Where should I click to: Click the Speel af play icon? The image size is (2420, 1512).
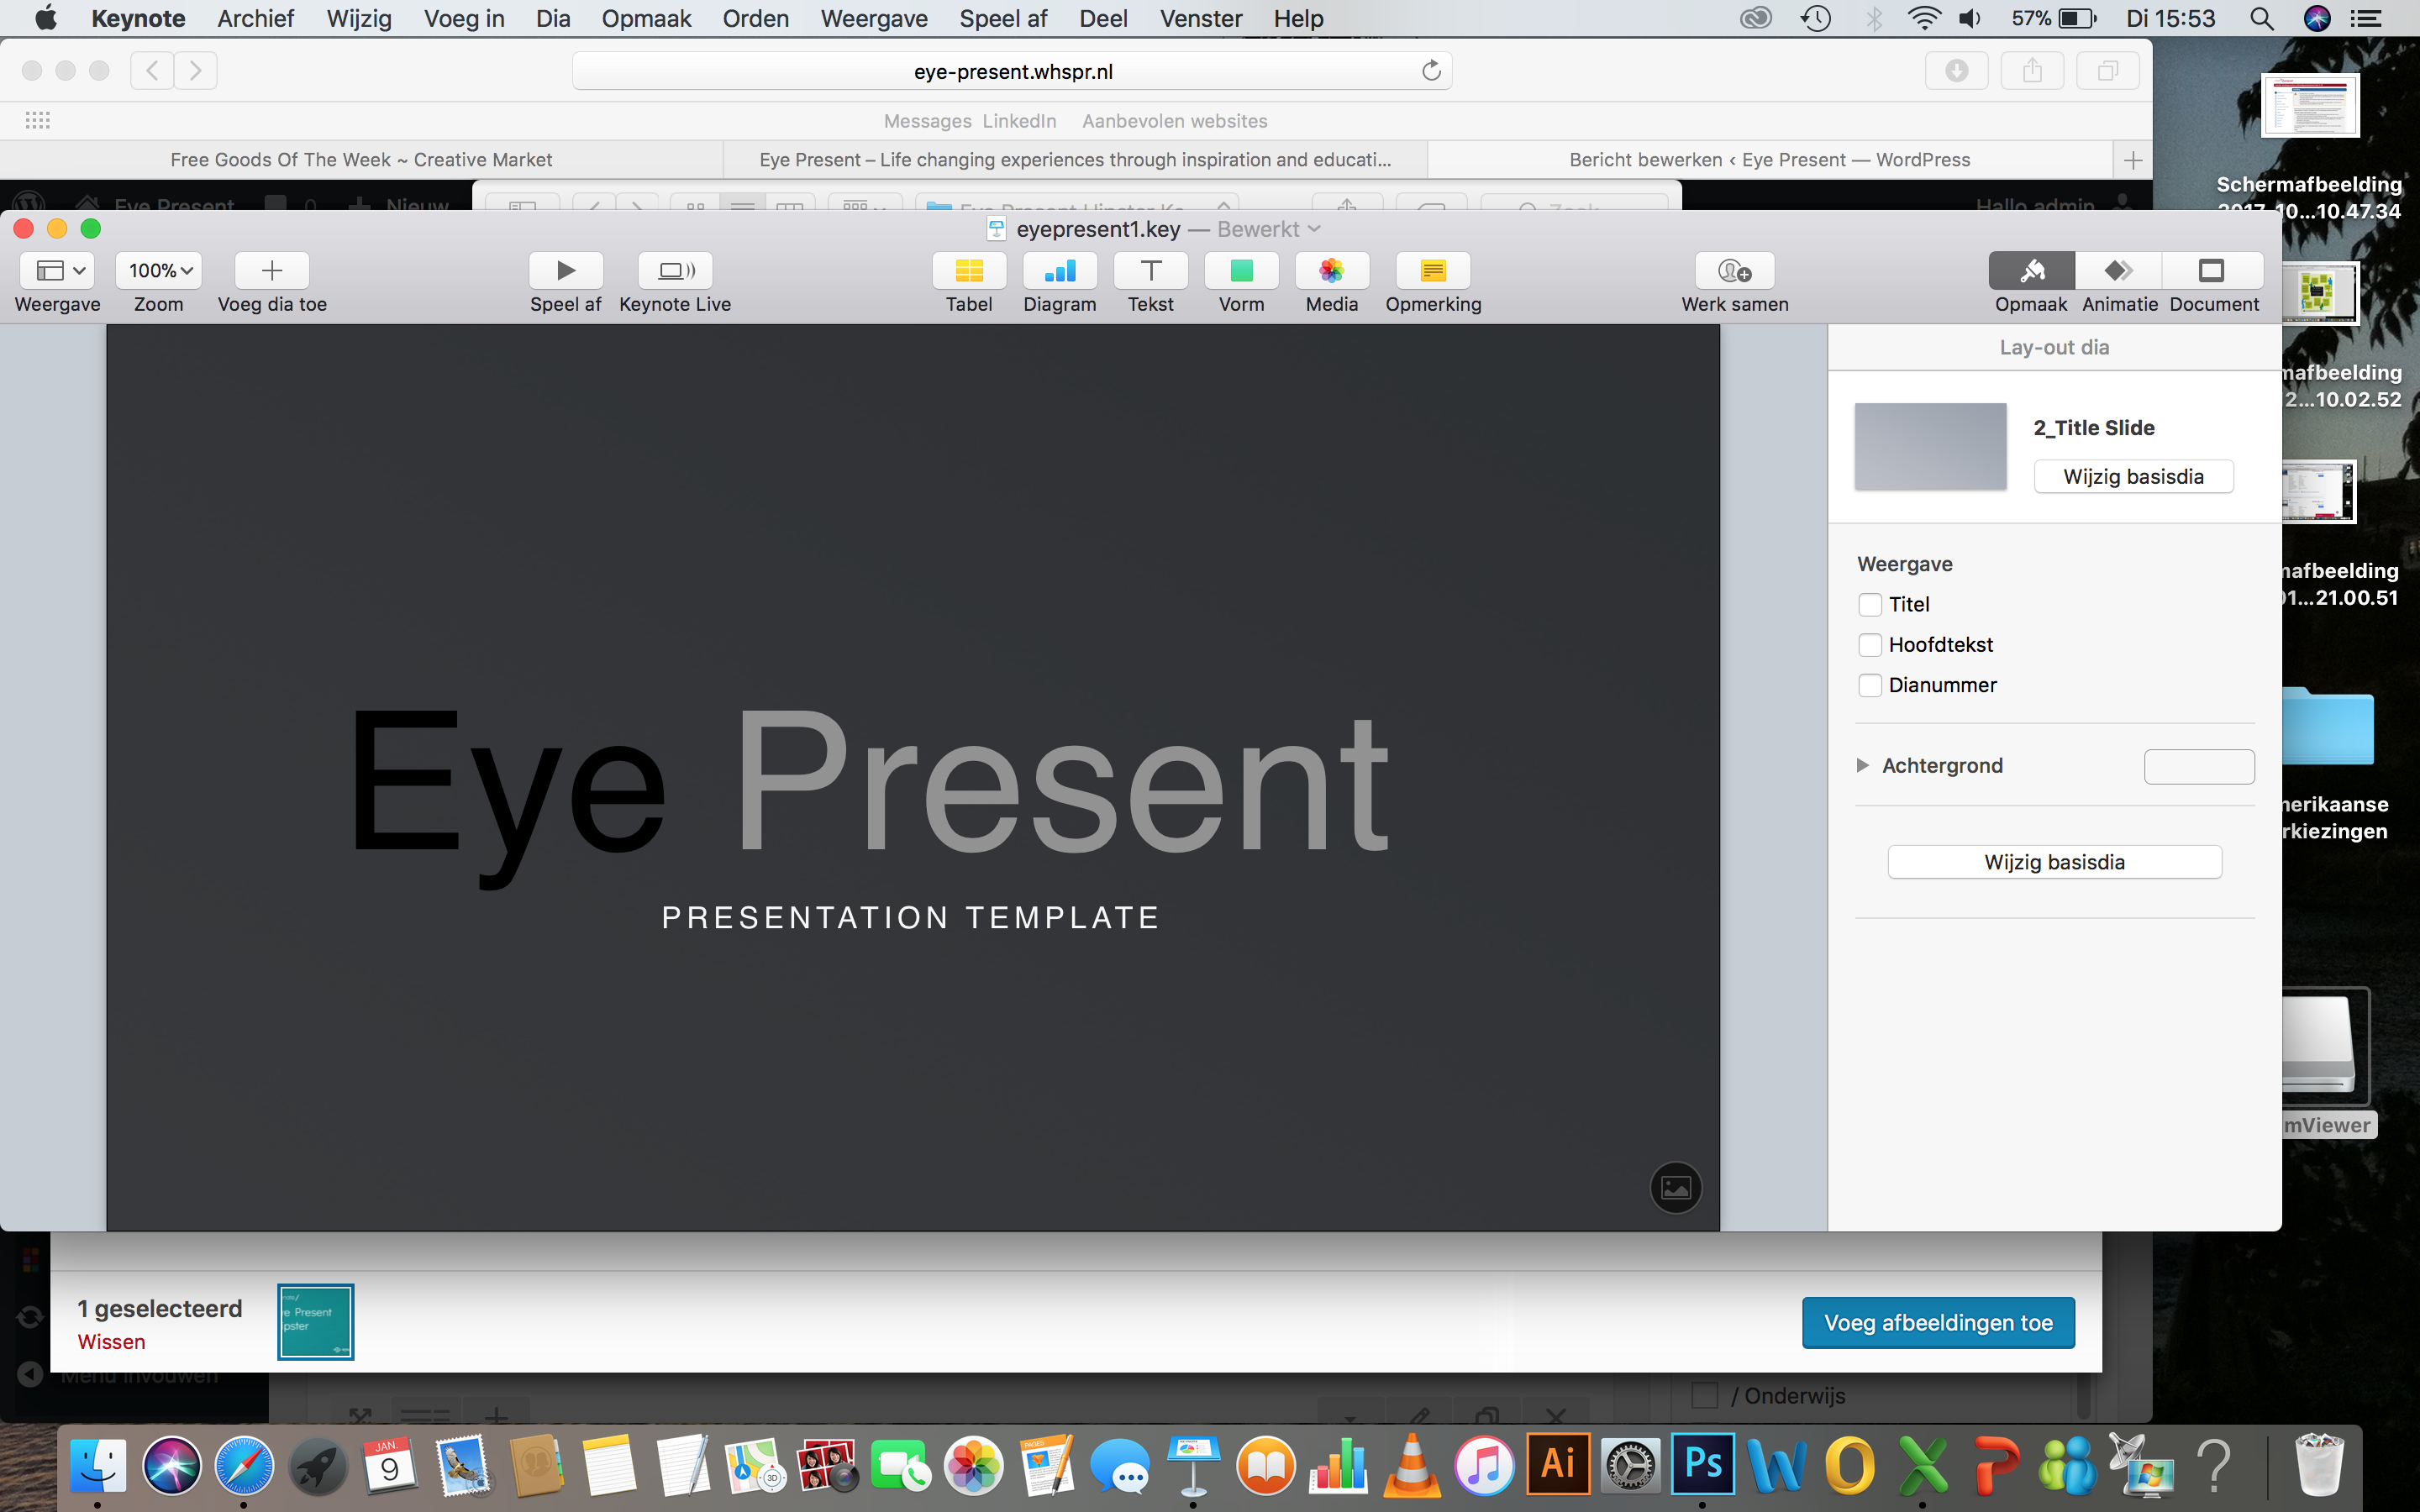pos(565,270)
